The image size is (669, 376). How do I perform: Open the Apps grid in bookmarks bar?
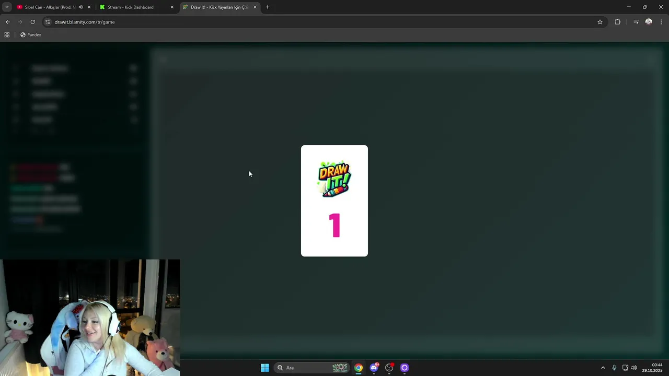[x=7, y=35]
